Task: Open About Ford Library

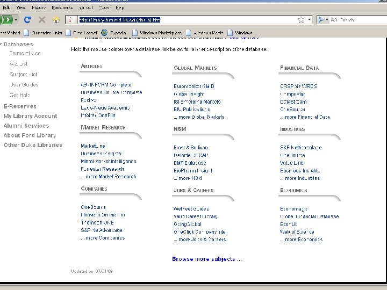Action: pos(30,135)
